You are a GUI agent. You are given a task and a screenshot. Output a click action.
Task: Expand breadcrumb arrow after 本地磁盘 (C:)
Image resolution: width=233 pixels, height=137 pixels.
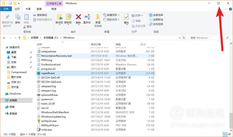61,38
